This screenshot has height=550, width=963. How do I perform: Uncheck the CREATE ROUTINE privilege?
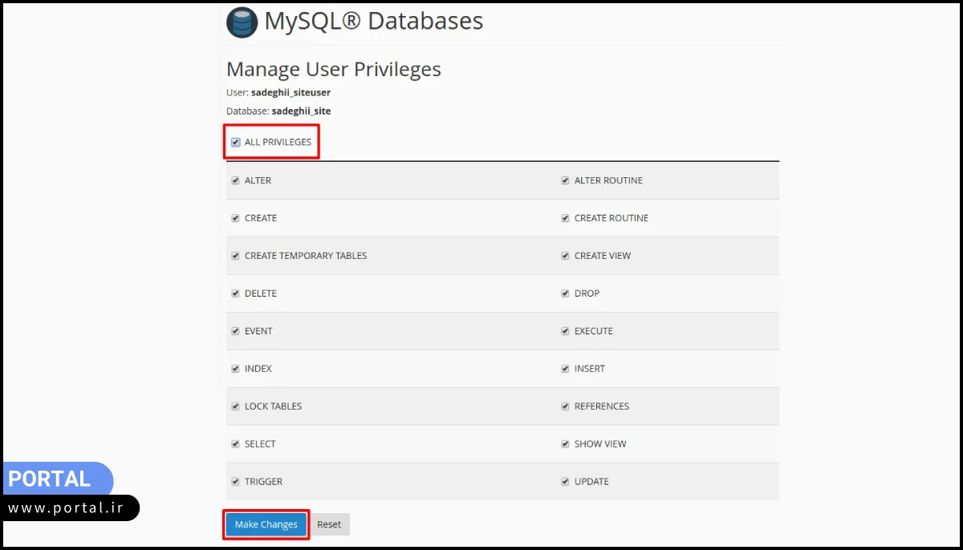pyautogui.click(x=566, y=218)
